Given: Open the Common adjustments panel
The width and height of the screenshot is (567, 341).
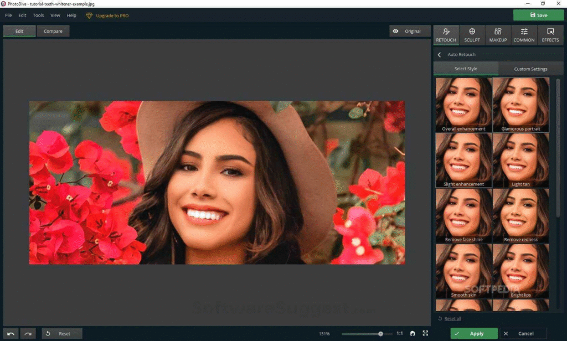Looking at the screenshot, I should point(524,35).
